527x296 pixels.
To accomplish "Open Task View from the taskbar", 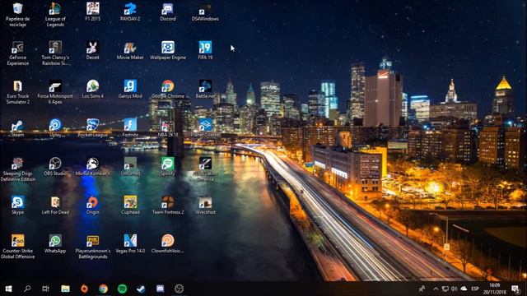I will (x=46, y=289).
